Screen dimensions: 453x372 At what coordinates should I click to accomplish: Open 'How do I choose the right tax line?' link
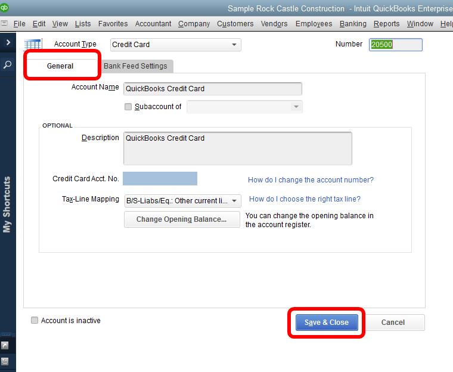point(305,199)
